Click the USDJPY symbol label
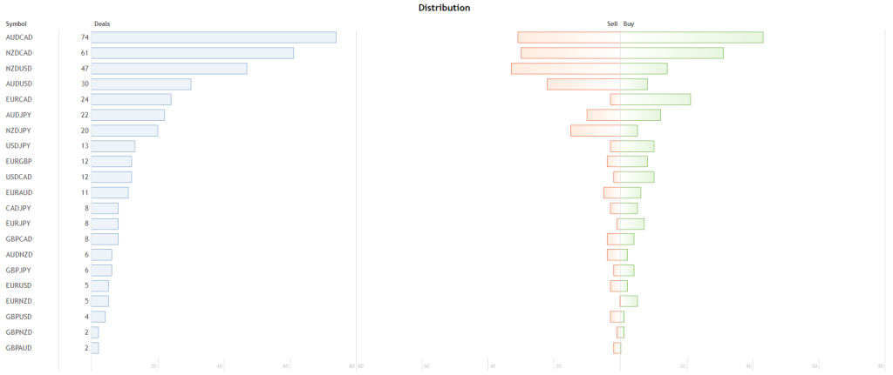This screenshot has height=375, width=893. (17, 146)
